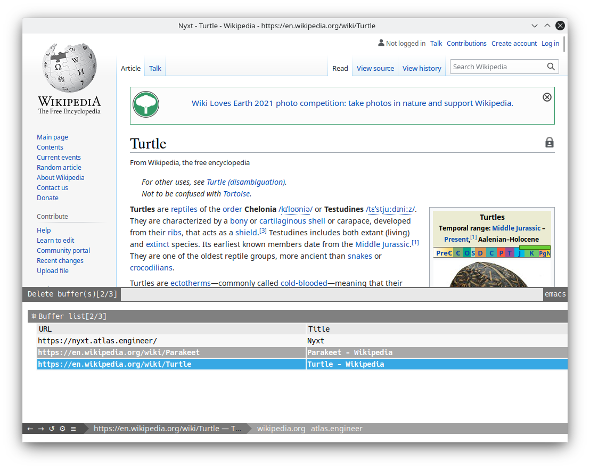Follow the ectotherms link
Screen dimensions: 590x469
click(191, 283)
